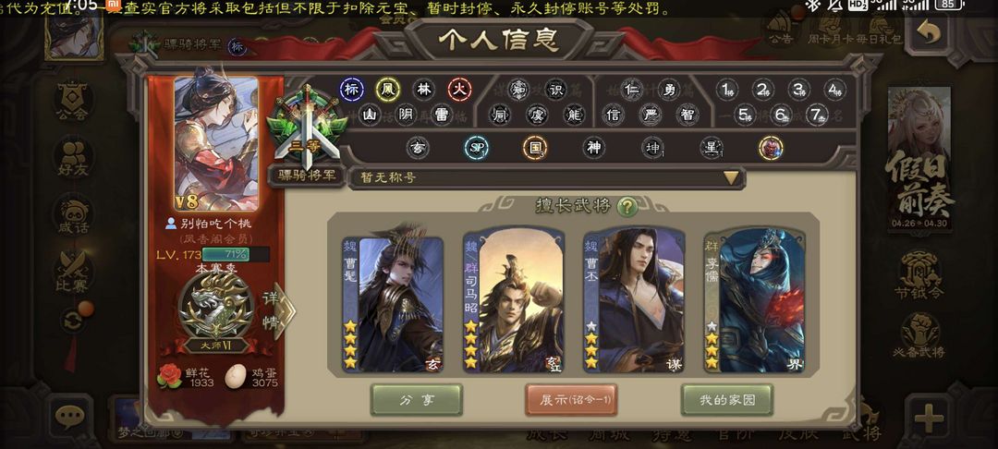Expand the 暂无称号 title dropdown

tap(547, 178)
